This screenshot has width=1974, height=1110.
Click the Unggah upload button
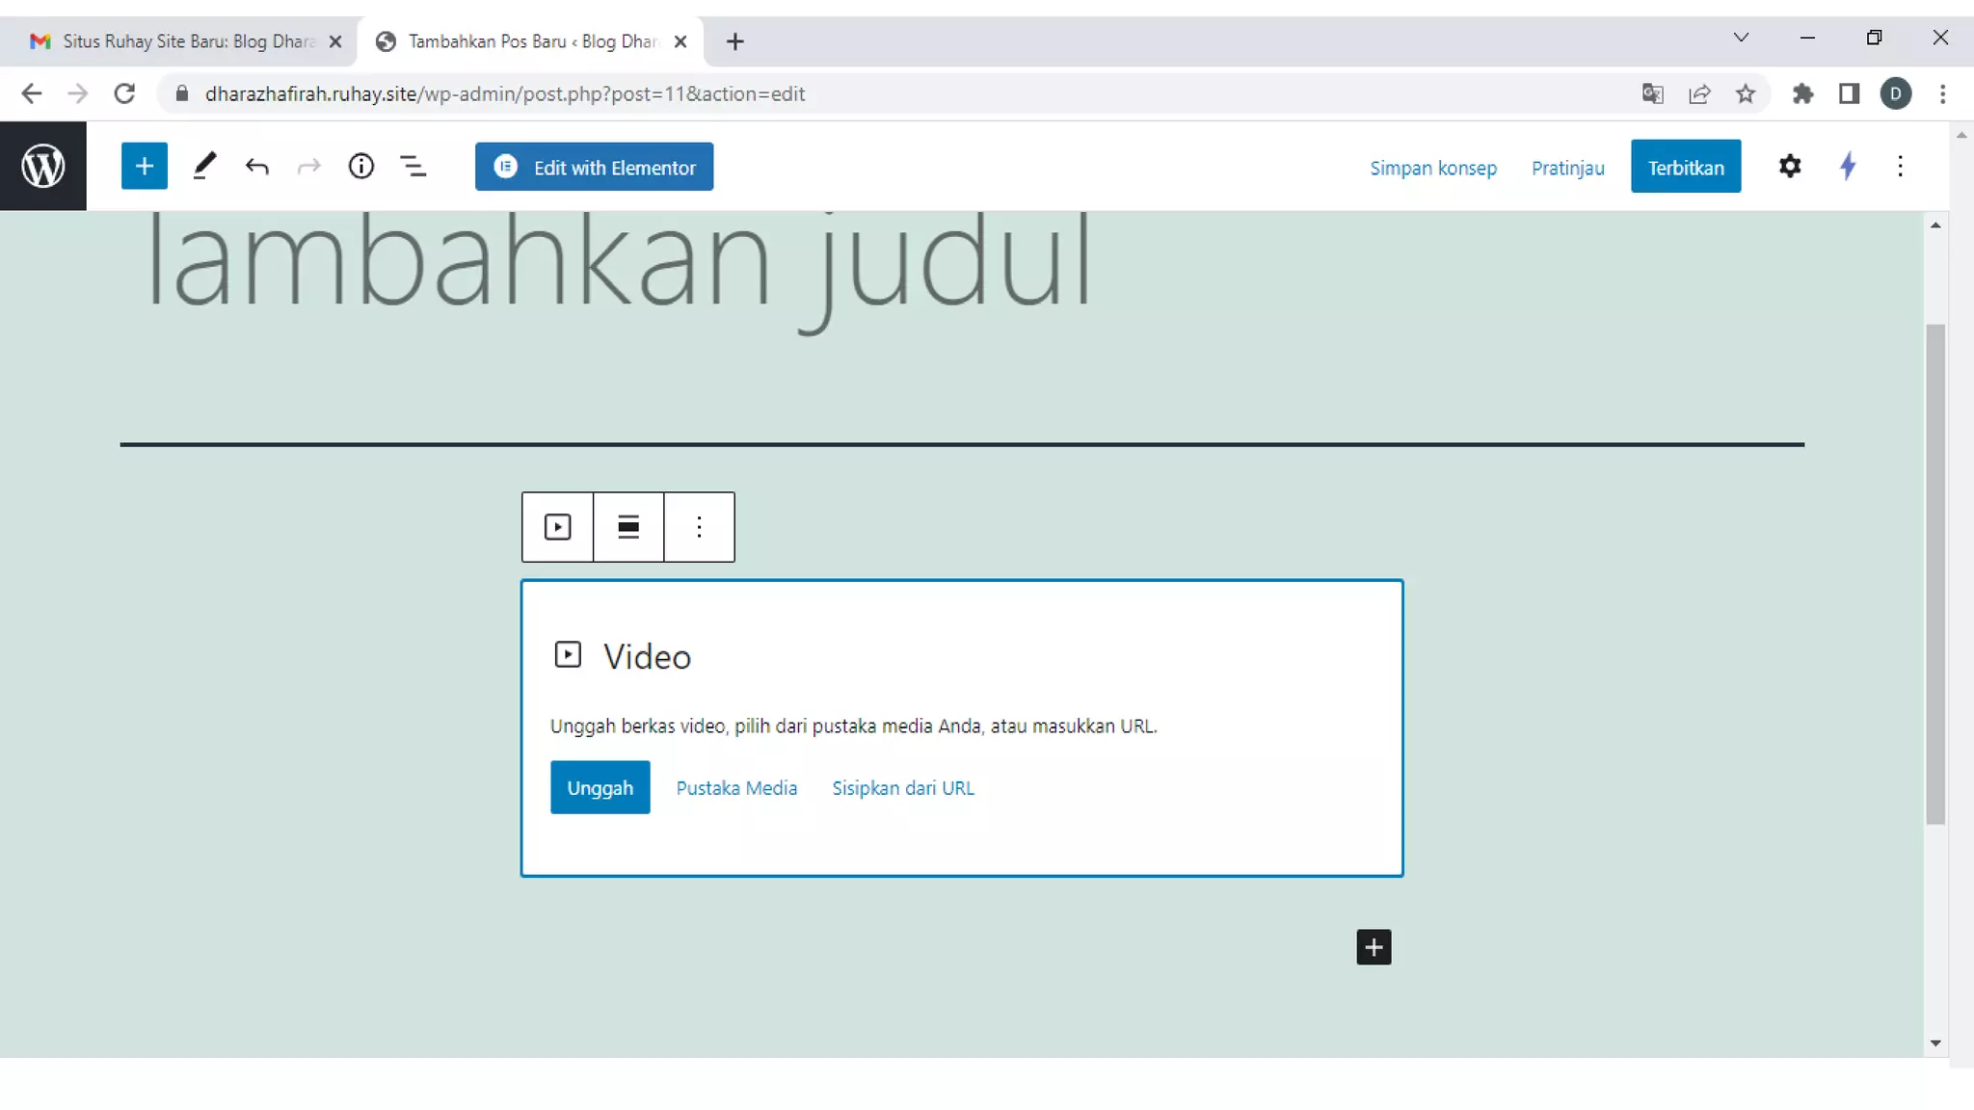click(x=600, y=787)
